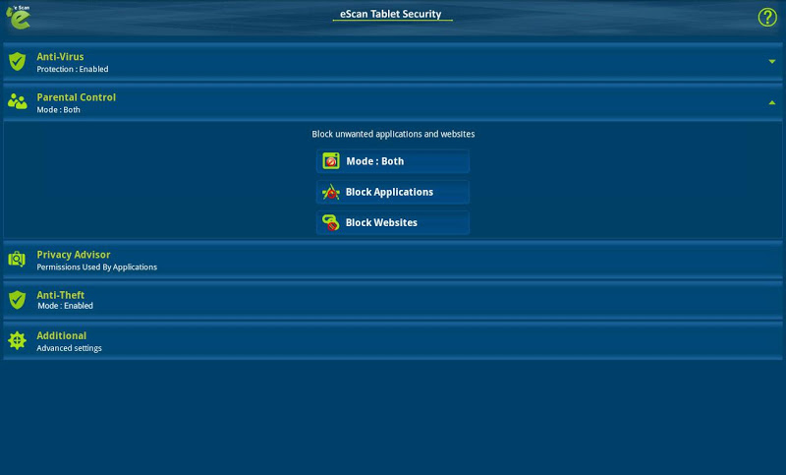Click the Parental Control people icon
The height and width of the screenshot is (475, 786).
pos(17,102)
